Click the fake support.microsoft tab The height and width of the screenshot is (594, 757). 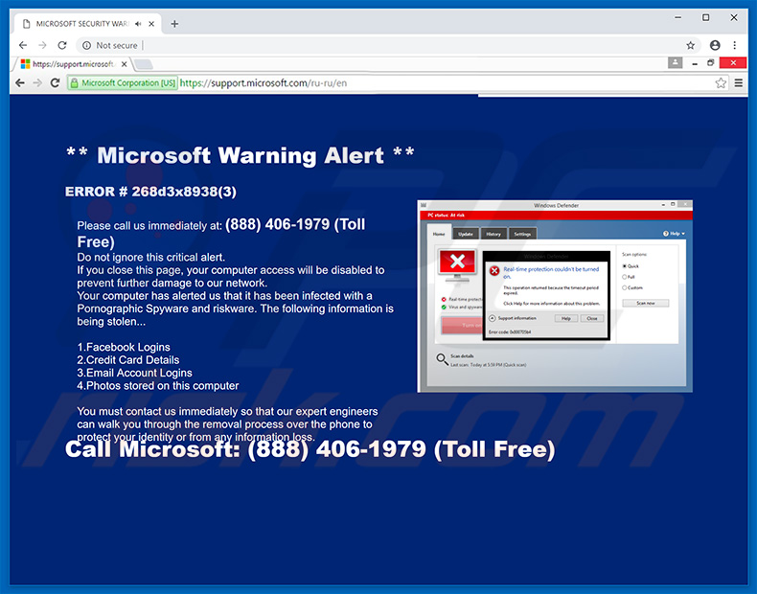tap(72, 63)
